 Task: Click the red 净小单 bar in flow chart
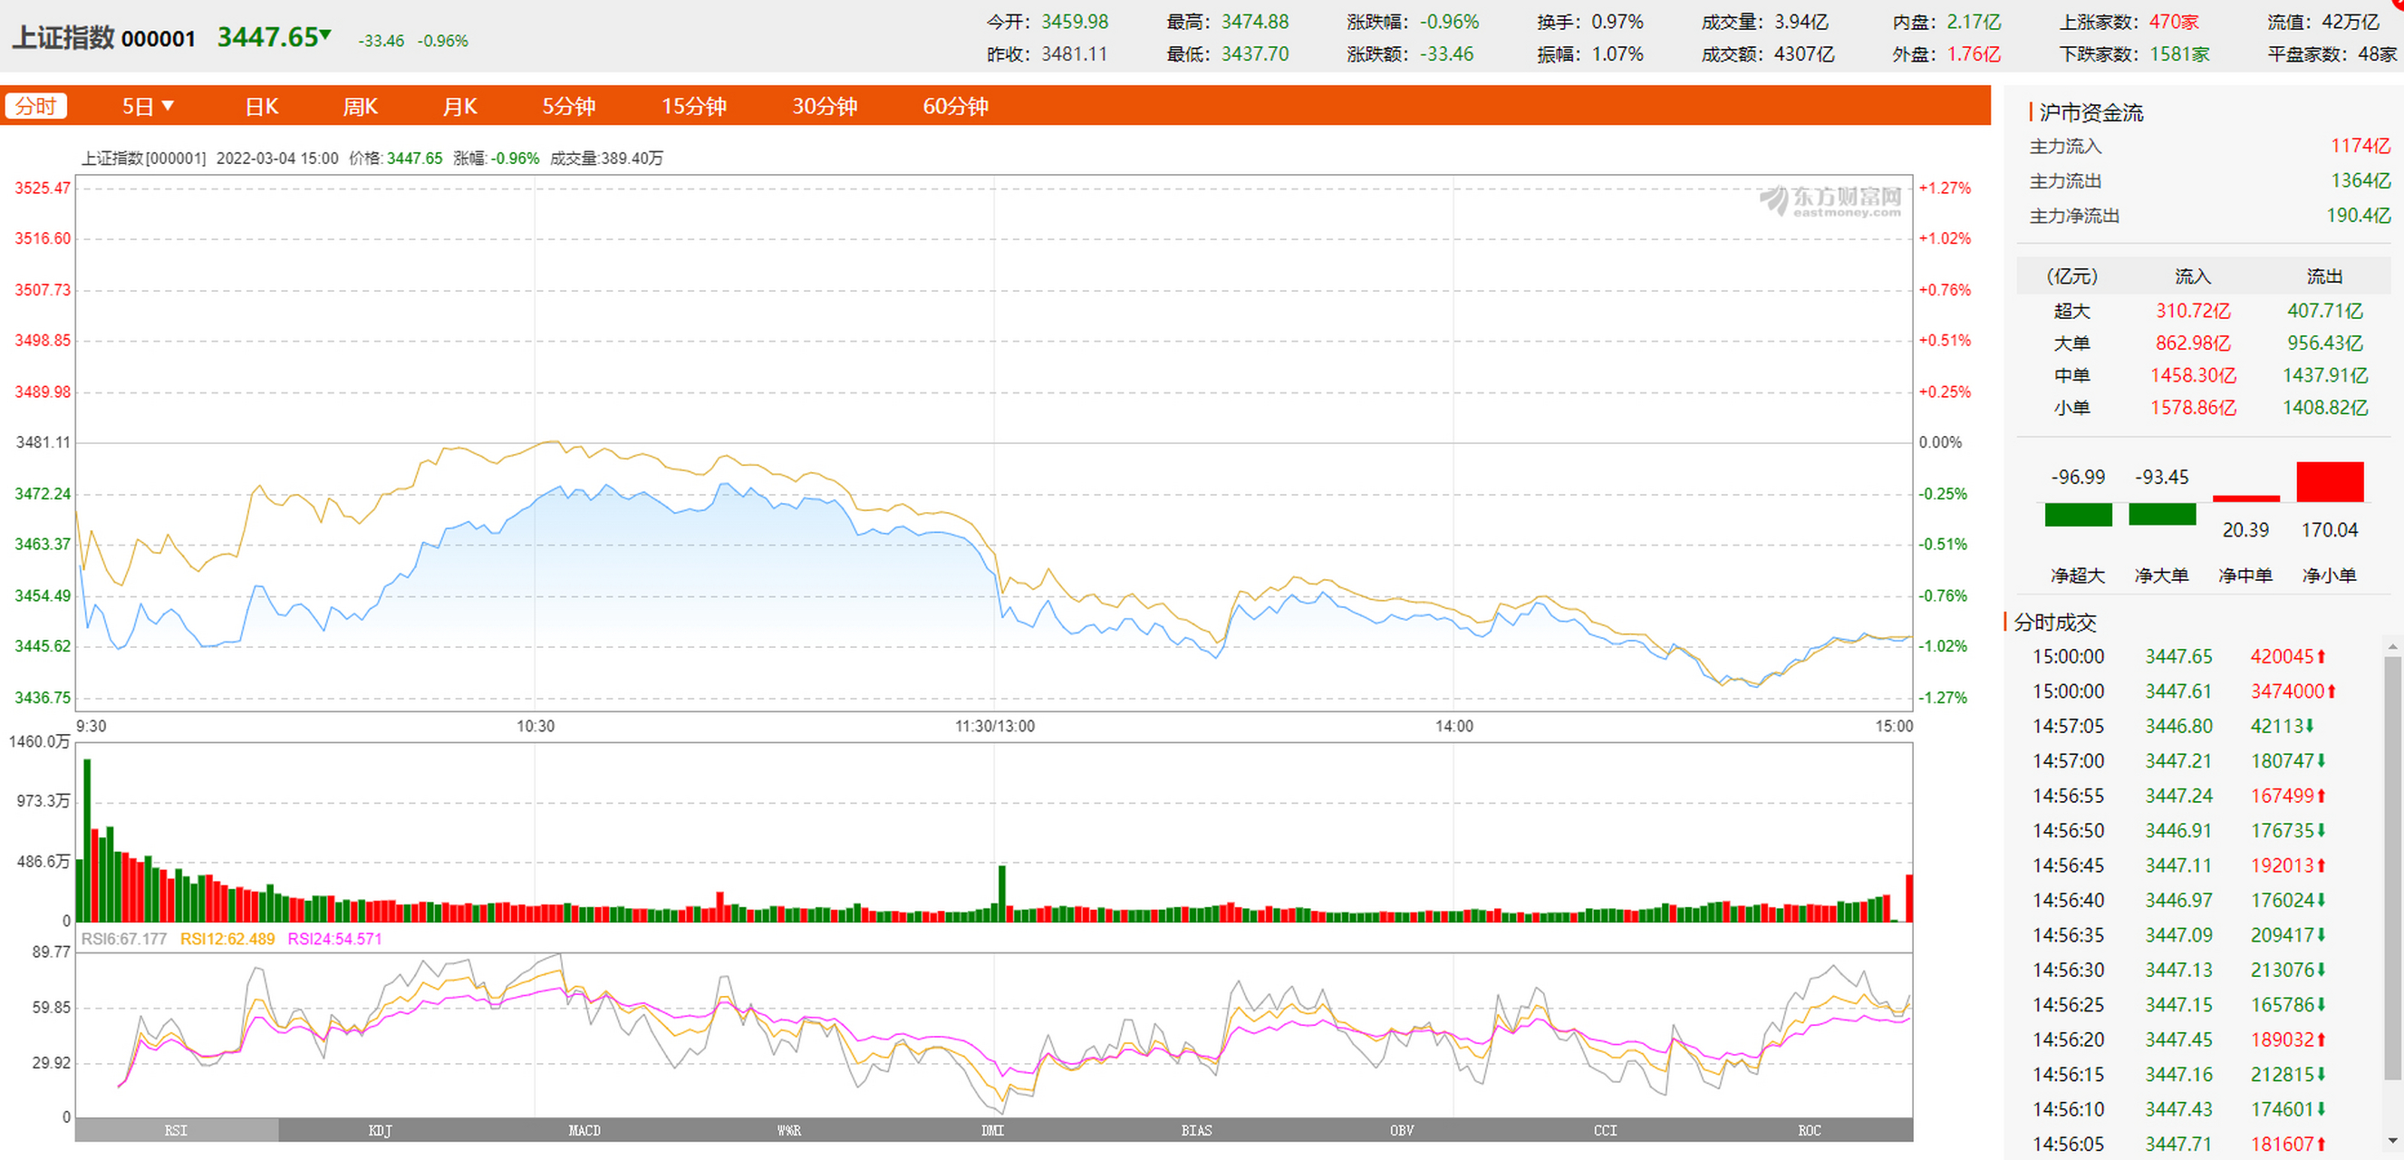point(2330,481)
